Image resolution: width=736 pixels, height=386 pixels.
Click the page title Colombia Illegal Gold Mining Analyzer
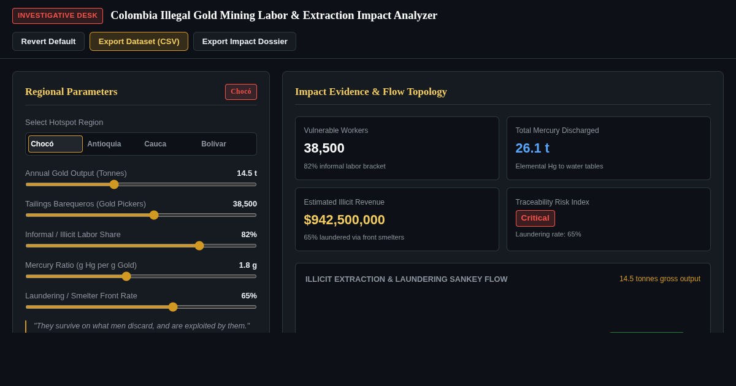pos(274,15)
